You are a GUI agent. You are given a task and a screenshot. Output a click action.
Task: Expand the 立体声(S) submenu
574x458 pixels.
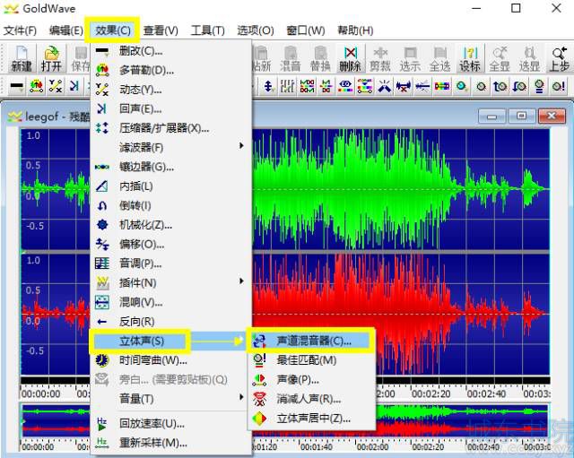[170, 341]
